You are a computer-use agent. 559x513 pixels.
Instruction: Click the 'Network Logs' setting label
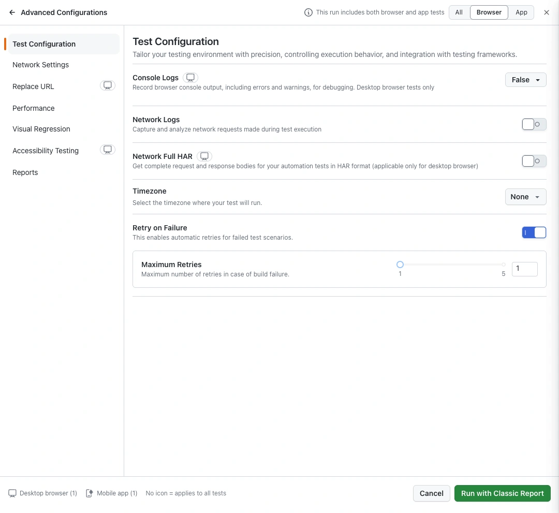[x=156, y=120]
